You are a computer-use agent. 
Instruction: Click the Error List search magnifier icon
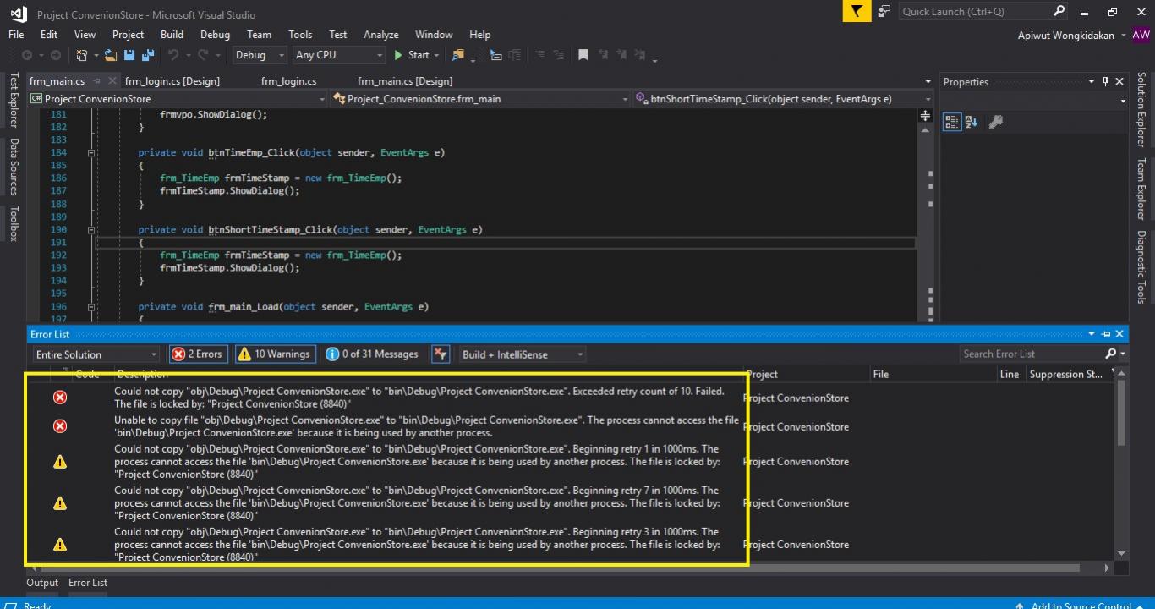pos(1110,354)
